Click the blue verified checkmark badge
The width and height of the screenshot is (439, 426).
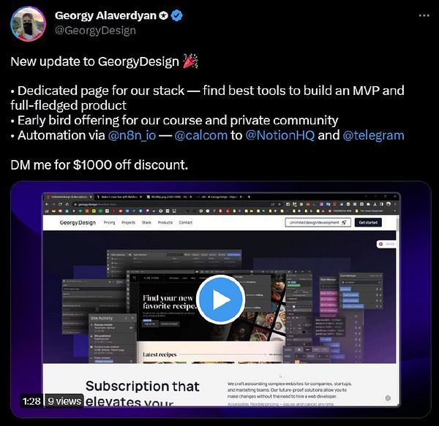[x=176, y=15]
